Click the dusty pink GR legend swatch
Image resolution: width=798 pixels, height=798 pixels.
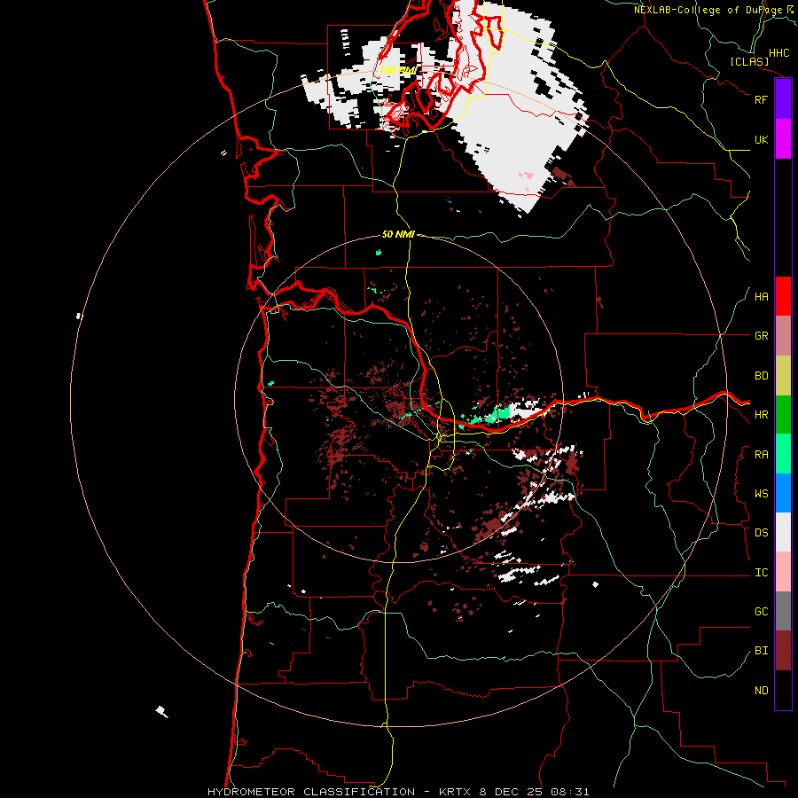coord(783,336)
